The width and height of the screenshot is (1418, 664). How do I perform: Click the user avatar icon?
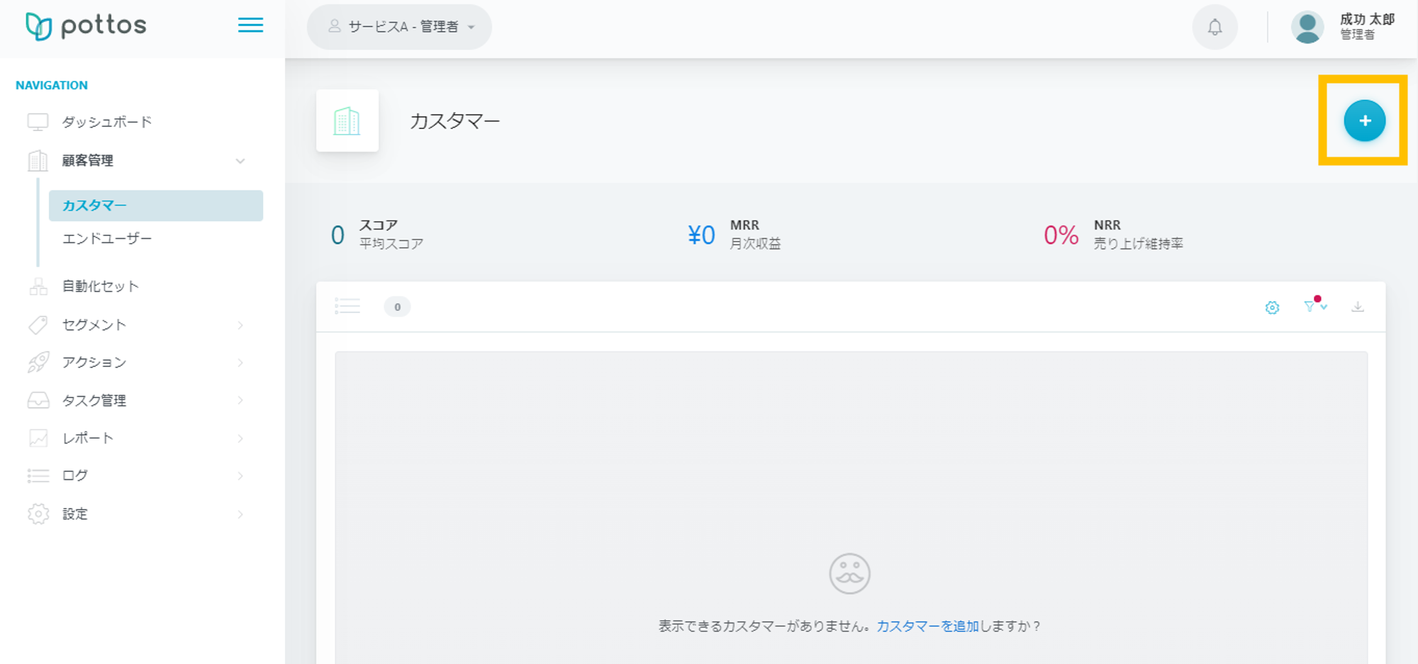click(1307, 28)
